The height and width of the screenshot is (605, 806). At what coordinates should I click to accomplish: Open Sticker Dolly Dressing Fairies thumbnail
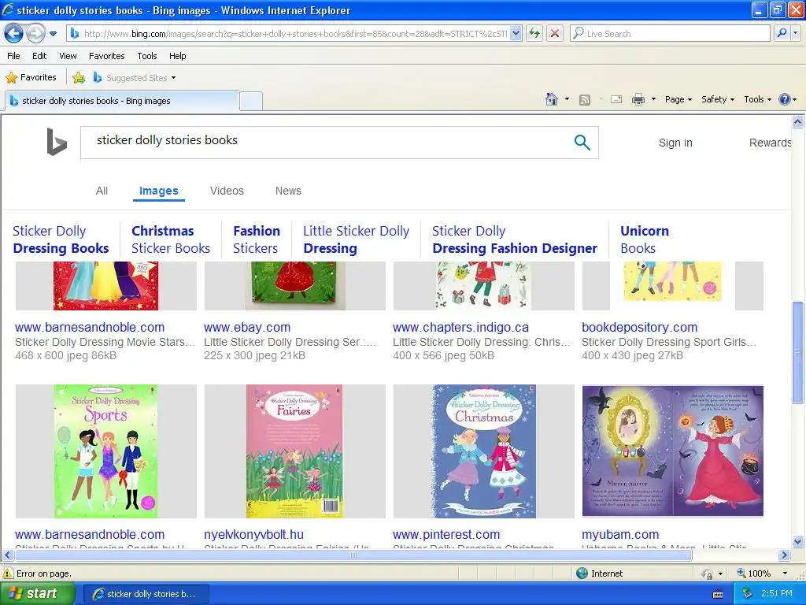[294, 451]
